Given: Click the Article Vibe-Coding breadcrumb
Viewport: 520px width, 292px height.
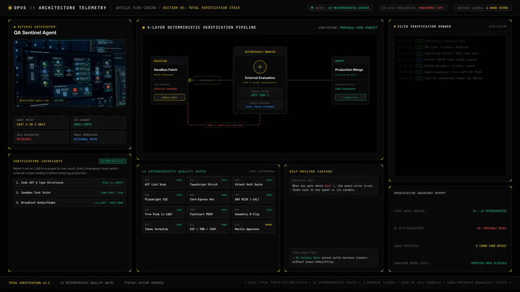Looking at the screenshot, I should (x=136, y=8).
